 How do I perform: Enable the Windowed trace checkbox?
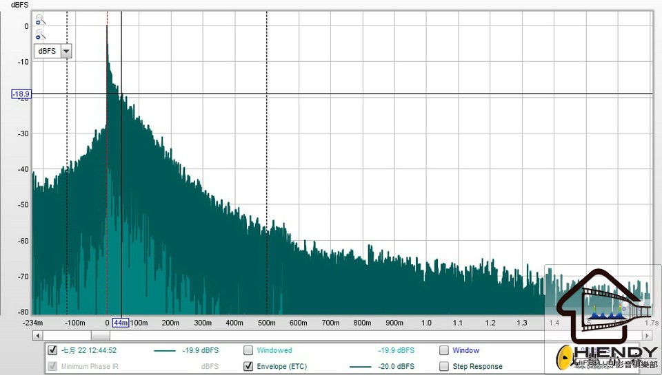(248, 350)
